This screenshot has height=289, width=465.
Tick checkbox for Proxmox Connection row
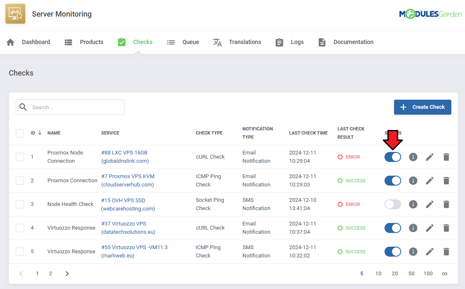click(x=20, y=181)
